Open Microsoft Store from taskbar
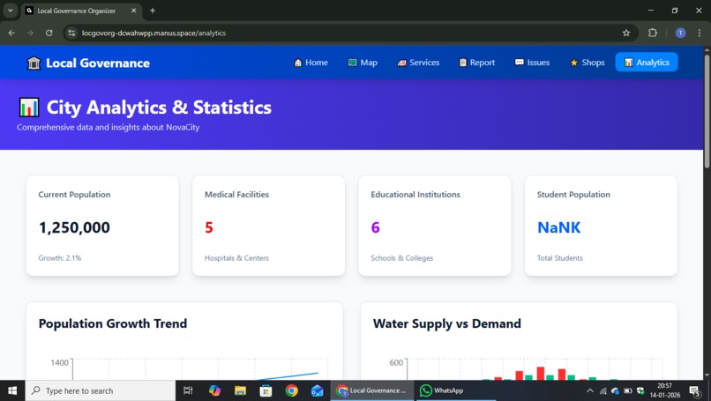Screen dimensions: 711x401 [266, 390]
